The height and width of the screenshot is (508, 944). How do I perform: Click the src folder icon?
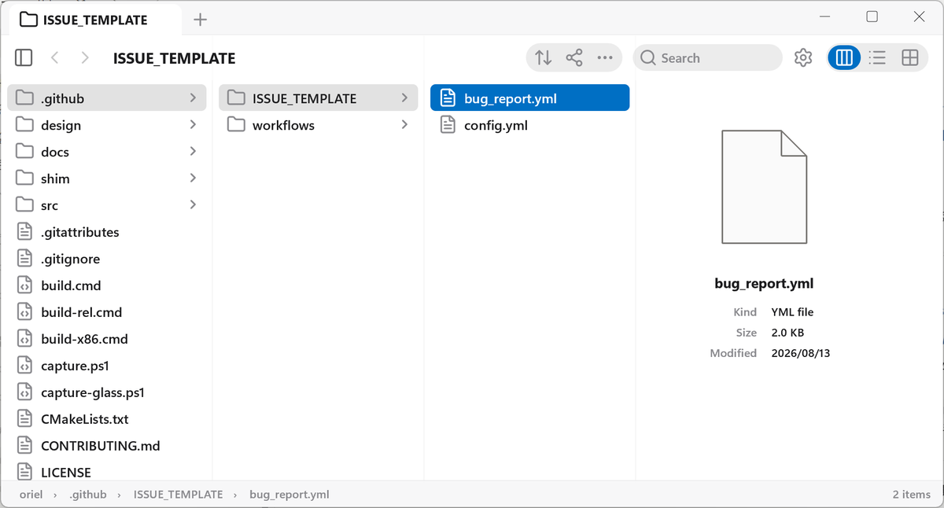coord(25,205)
